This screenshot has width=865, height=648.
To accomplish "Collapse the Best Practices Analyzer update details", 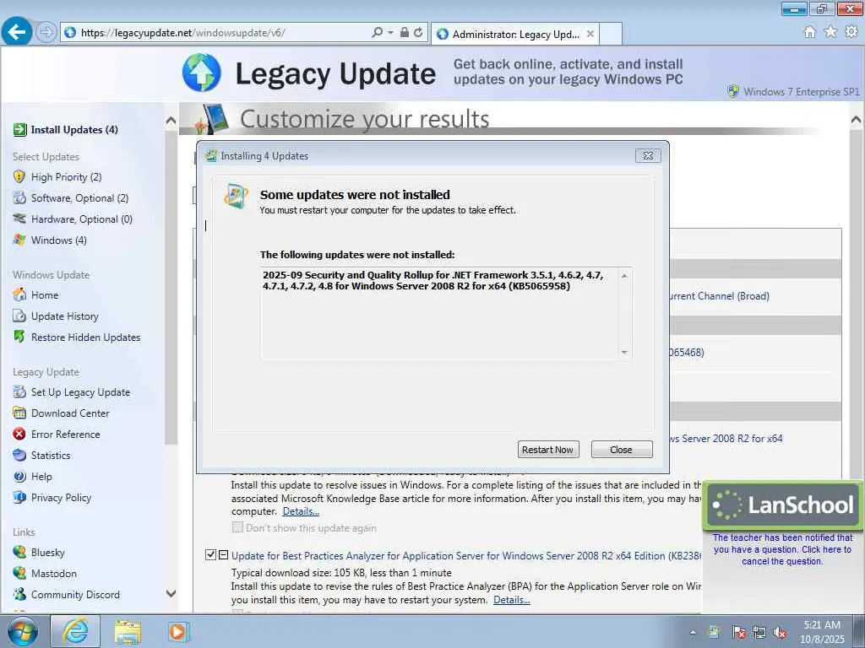I will pyautogui.click(x=223, y=555).
